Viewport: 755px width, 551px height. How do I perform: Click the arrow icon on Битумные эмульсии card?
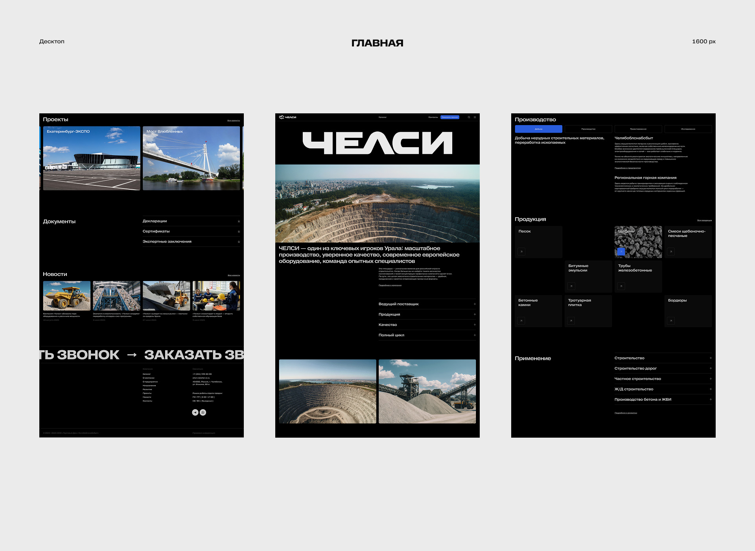point(571,286)
